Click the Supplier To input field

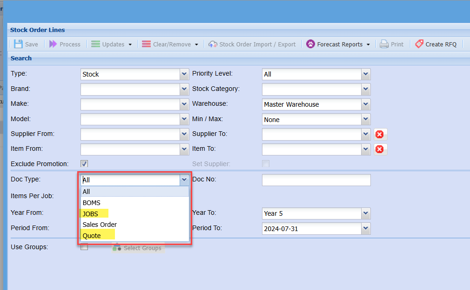click(x=312, y=134)
